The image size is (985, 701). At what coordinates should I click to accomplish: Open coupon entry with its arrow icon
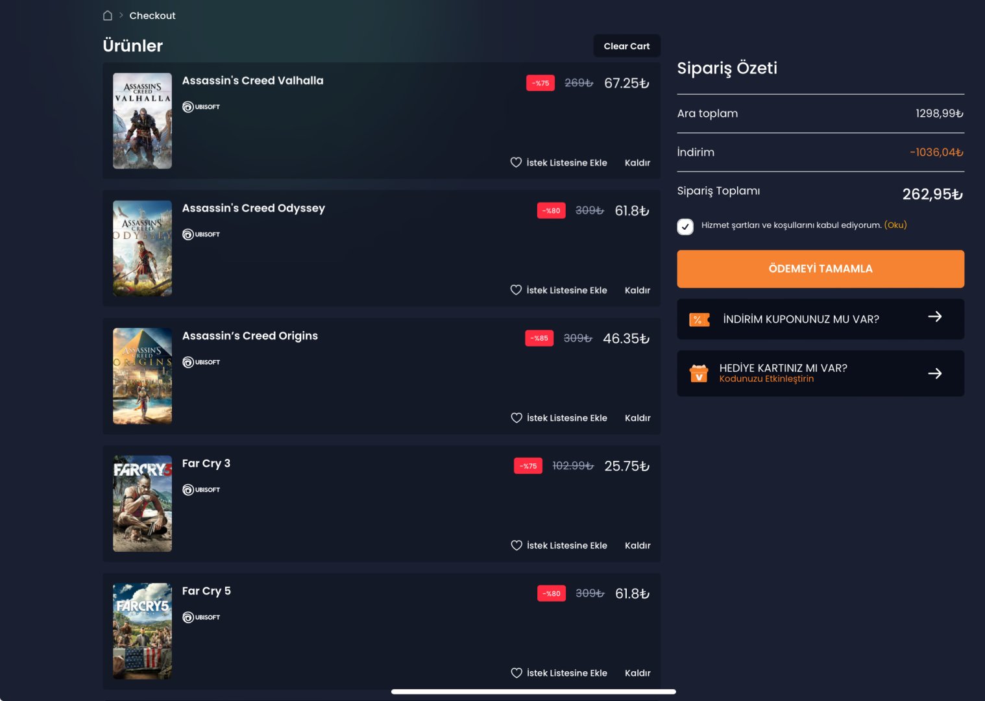point(934,317)
